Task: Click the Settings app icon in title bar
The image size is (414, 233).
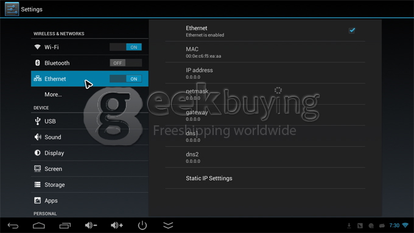Action: (12, 9)
